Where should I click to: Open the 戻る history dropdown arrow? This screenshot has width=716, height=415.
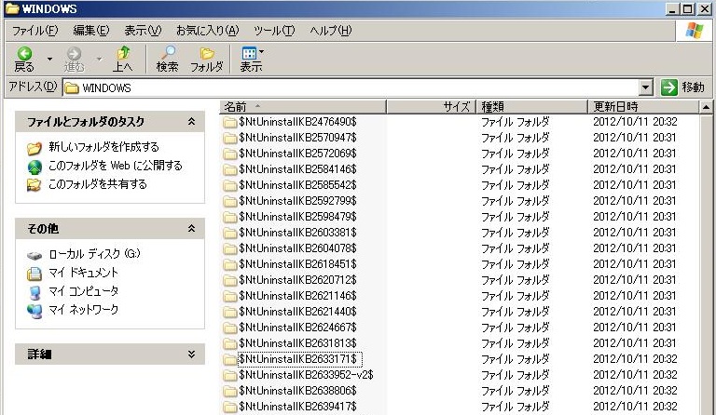(49, 60)
